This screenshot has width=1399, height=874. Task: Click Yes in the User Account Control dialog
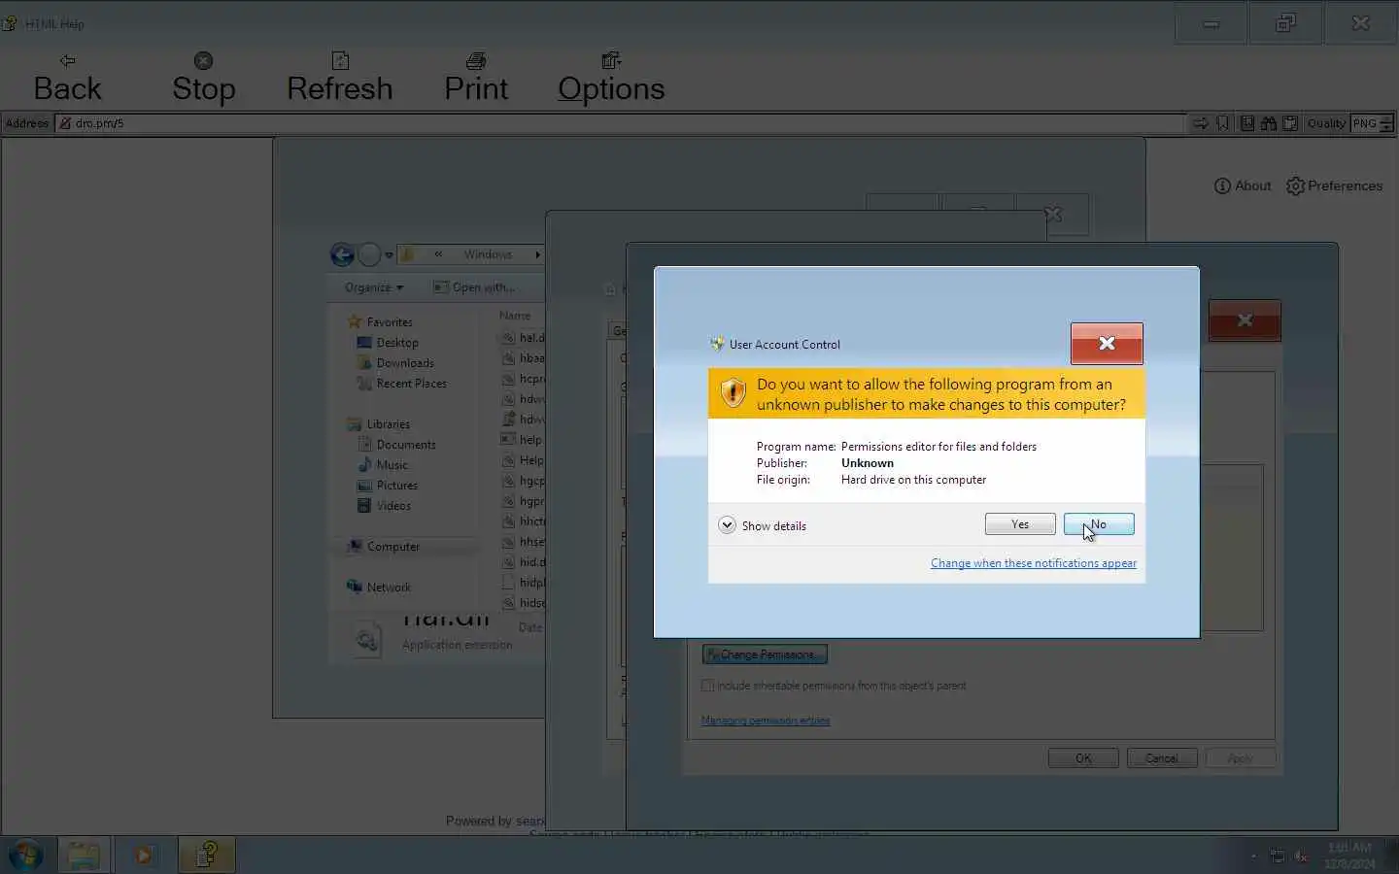(1020, 524)
